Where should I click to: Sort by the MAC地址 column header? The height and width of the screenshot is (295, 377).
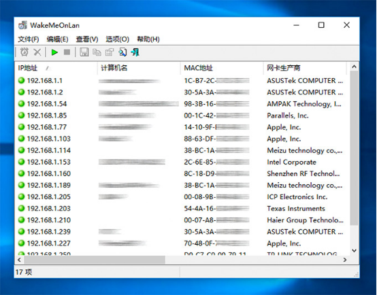click(222, 68)
